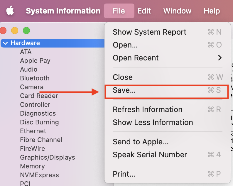Select Graphics/Displays in the sidebar
233x186 pixels.
[x=48, y=158]
